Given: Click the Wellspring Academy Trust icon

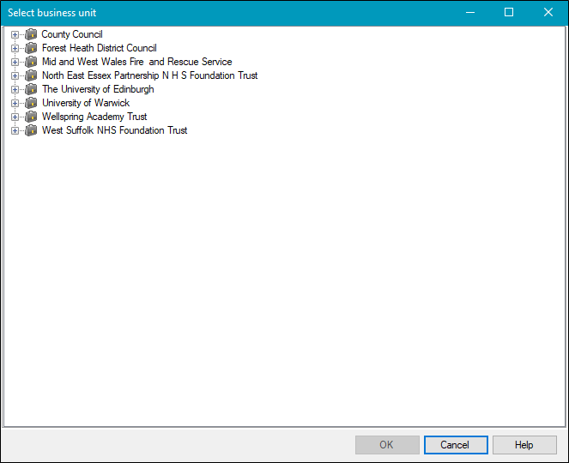Looking at the screenshot, I should 31,117.
